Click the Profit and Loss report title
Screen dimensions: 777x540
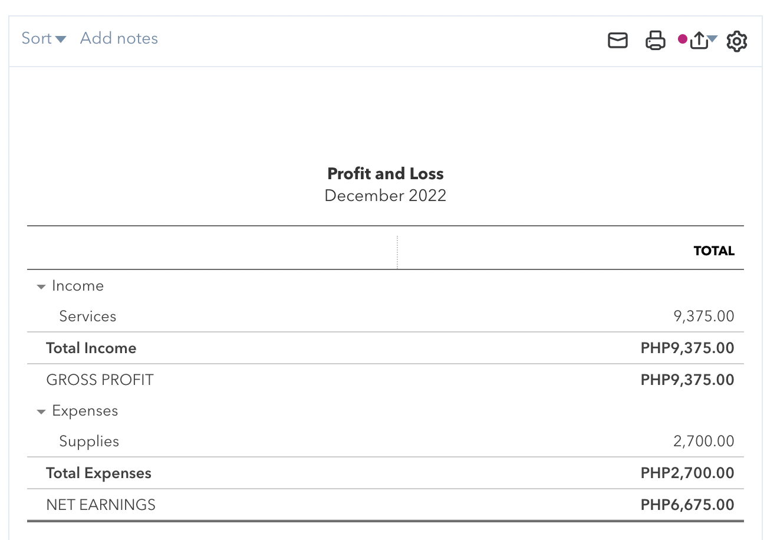[386, 174]
